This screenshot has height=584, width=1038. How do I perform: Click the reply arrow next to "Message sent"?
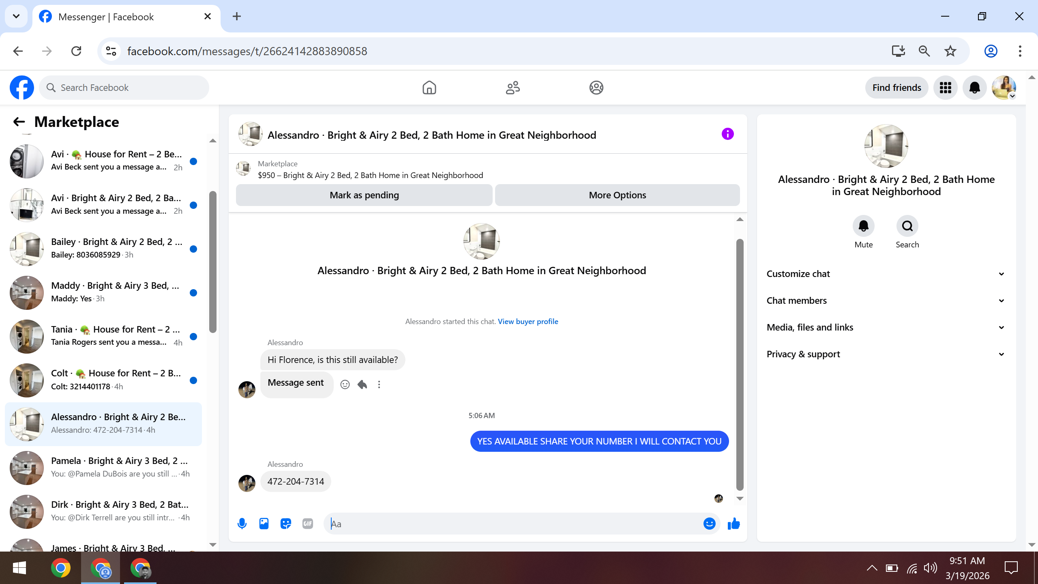[x=362, y=384]
